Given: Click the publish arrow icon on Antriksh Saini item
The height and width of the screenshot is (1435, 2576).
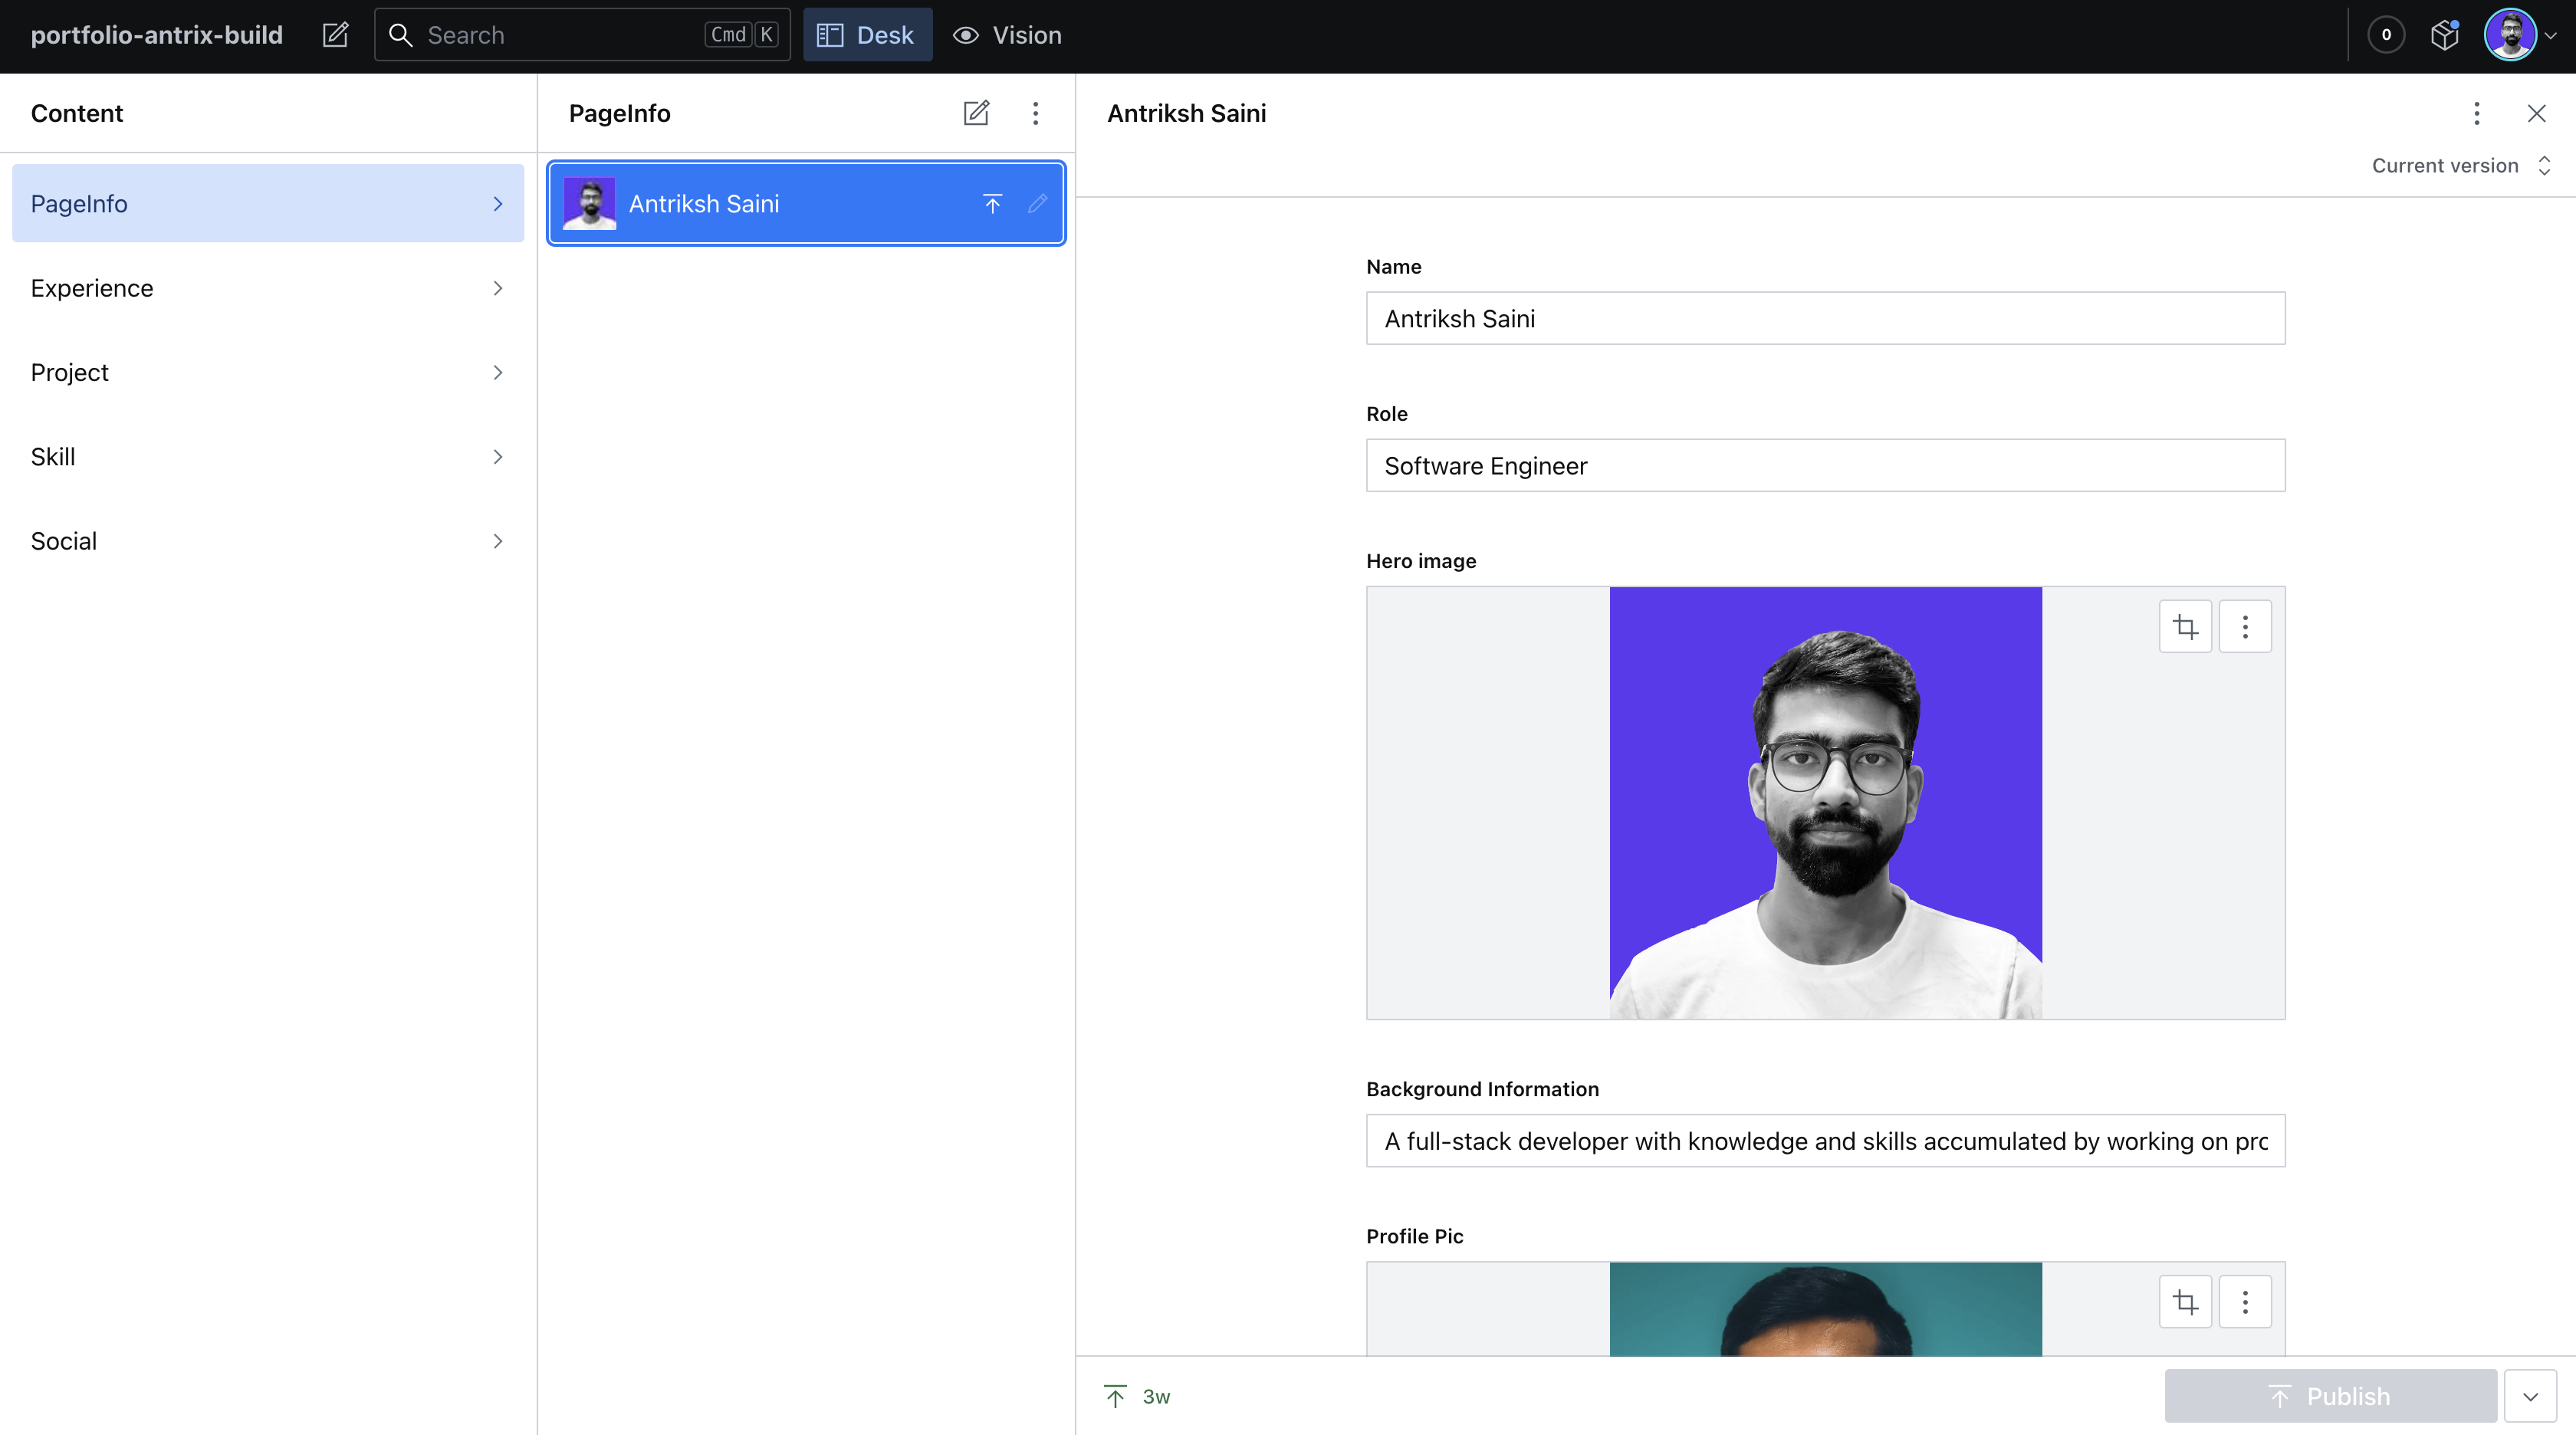Looking at the screenshot, I should click(992, 203).
